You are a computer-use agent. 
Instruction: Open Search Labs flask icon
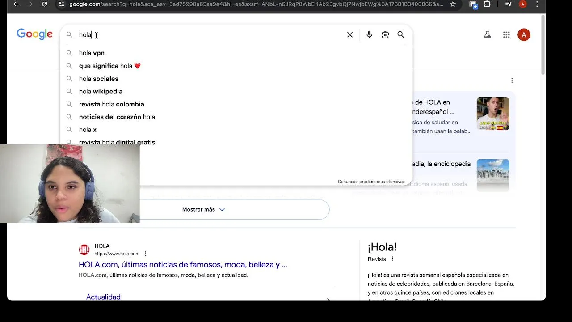tap(487, 34)
